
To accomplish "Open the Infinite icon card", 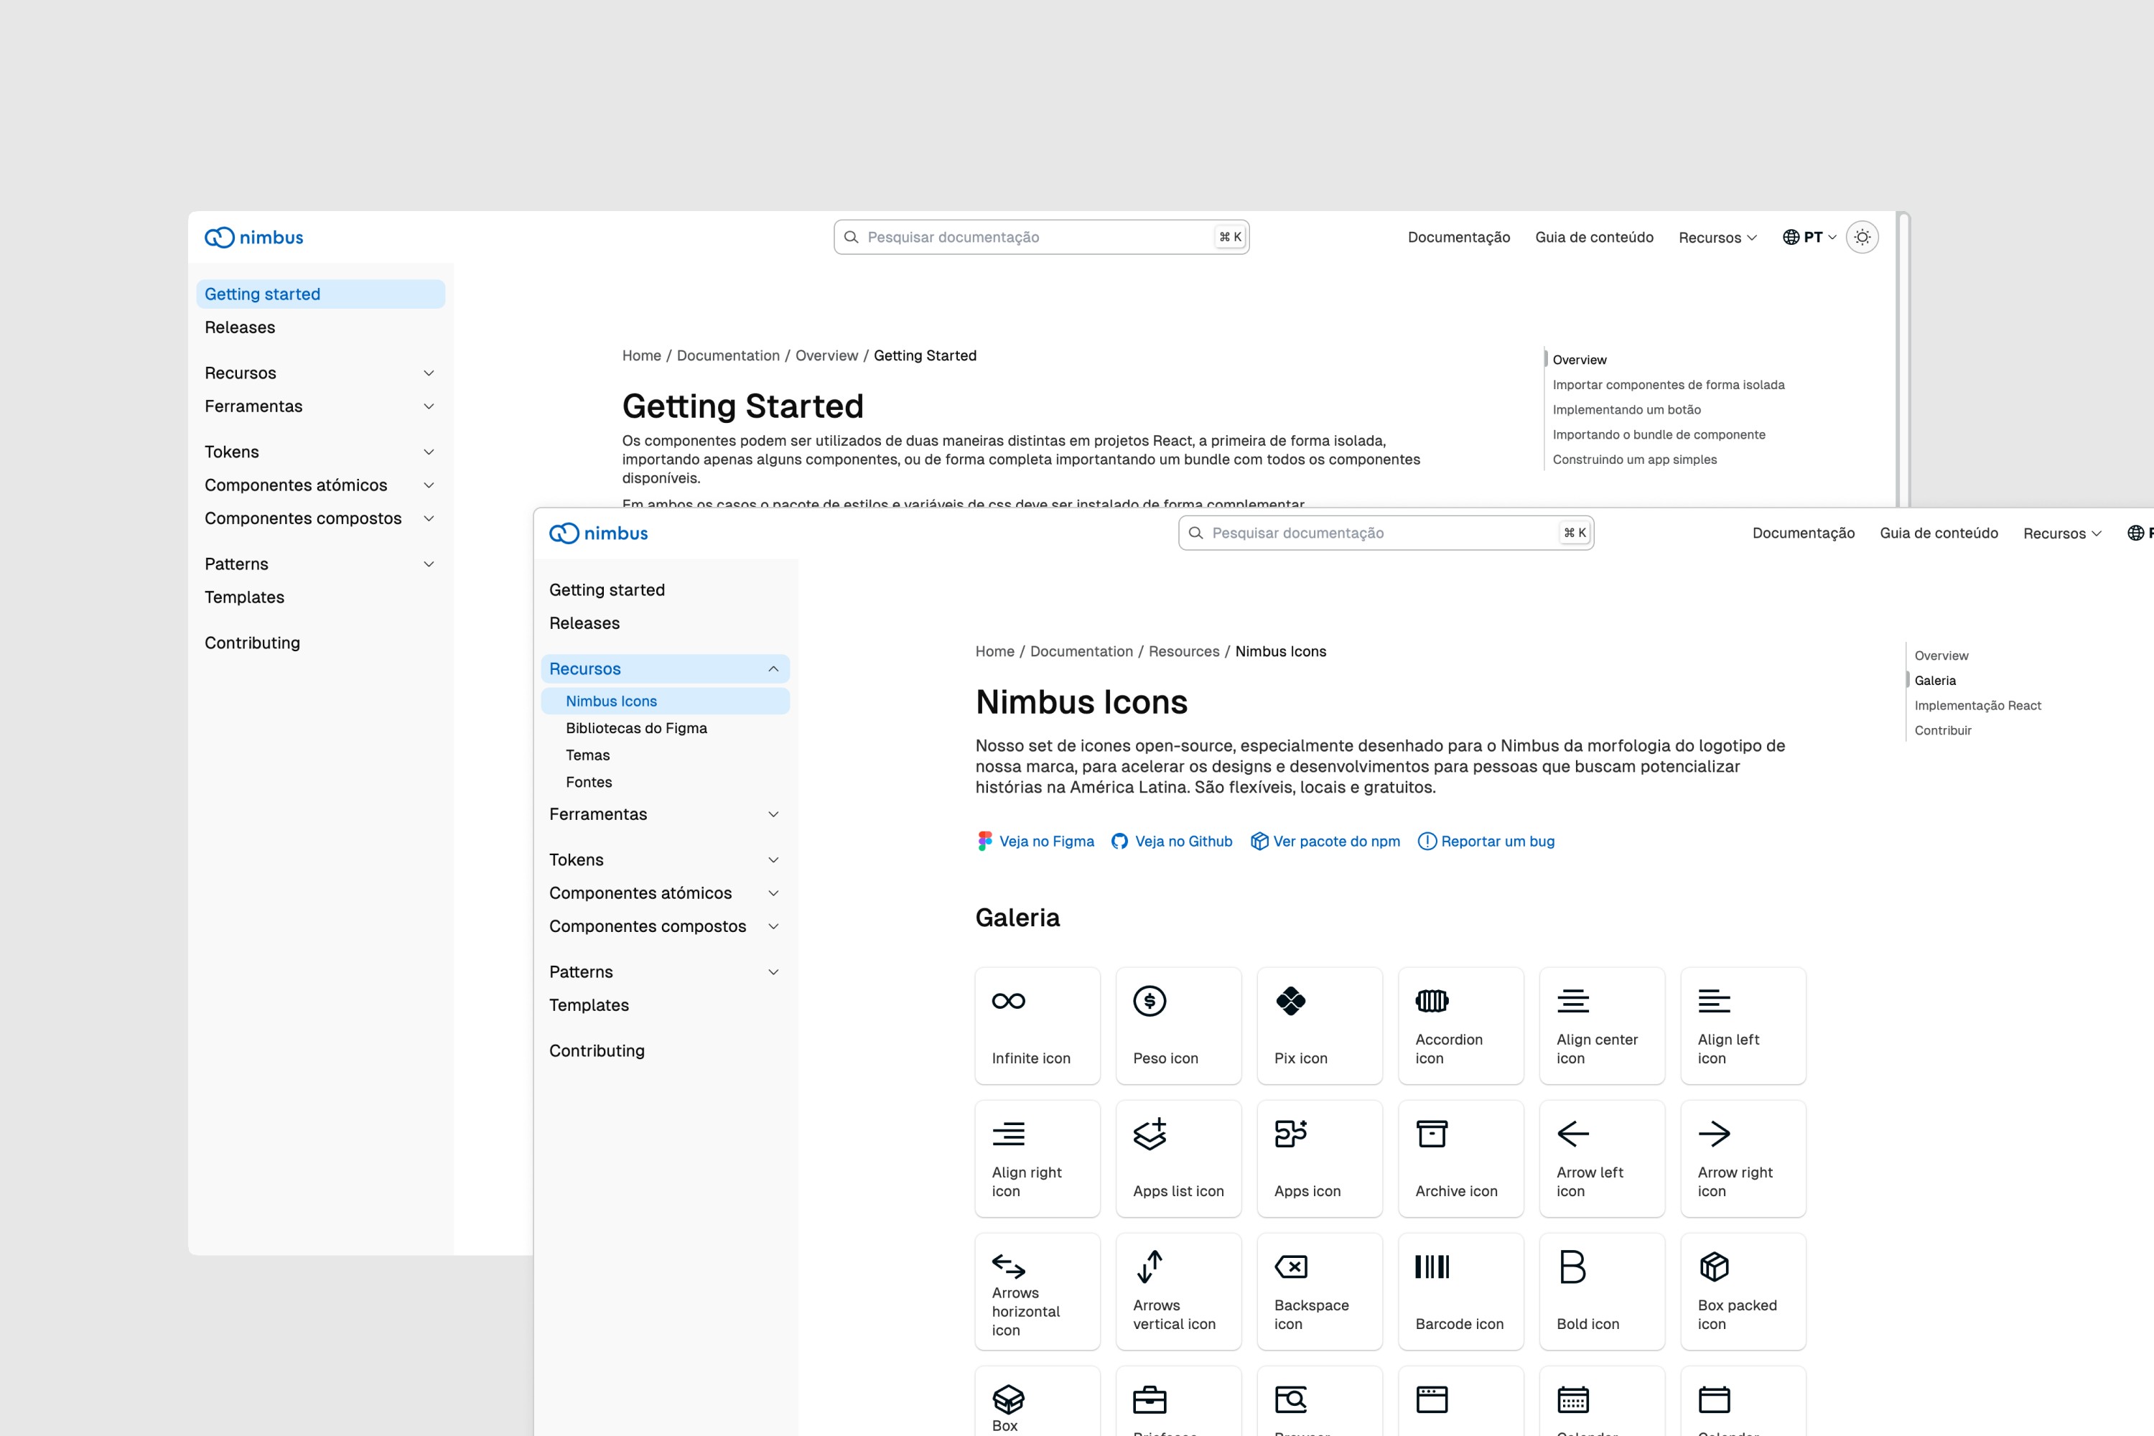I will [x=1038, y=1026].
